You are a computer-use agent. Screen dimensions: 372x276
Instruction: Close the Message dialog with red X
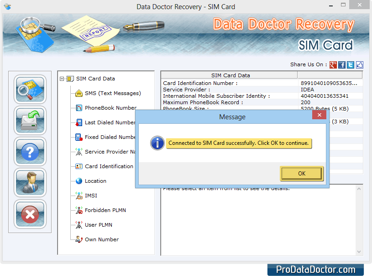click(x=320, y=115)
